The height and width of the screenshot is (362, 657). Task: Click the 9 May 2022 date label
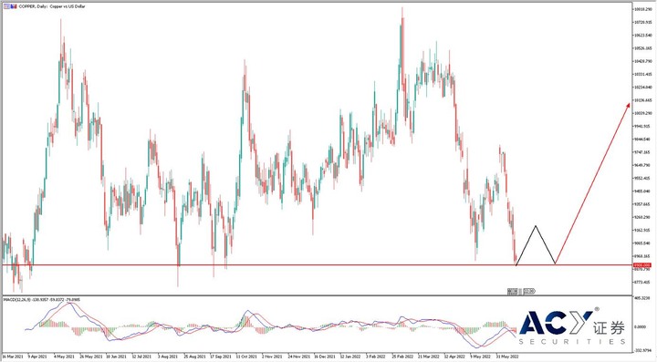point(480,357)
